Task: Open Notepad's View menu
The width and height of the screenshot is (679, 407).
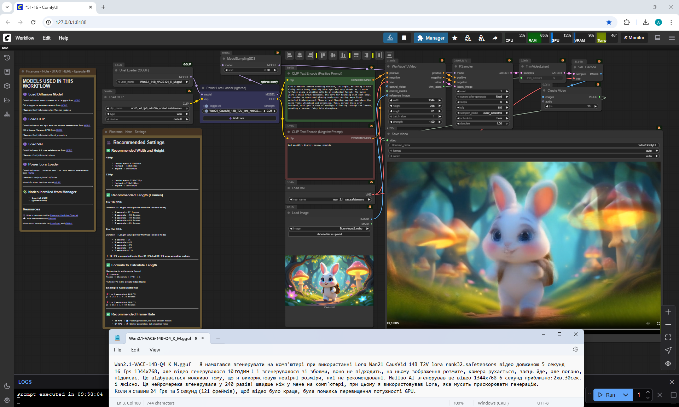Action: pos(155,350)
